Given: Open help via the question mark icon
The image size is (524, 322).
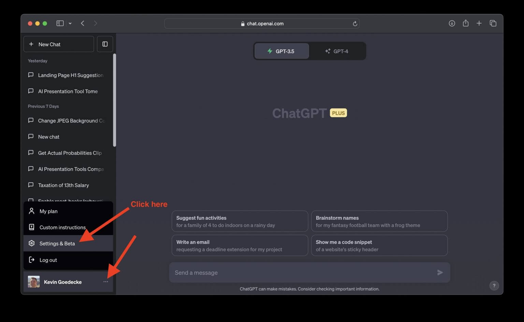Looking at the screenshot, I should pos(494,286).
